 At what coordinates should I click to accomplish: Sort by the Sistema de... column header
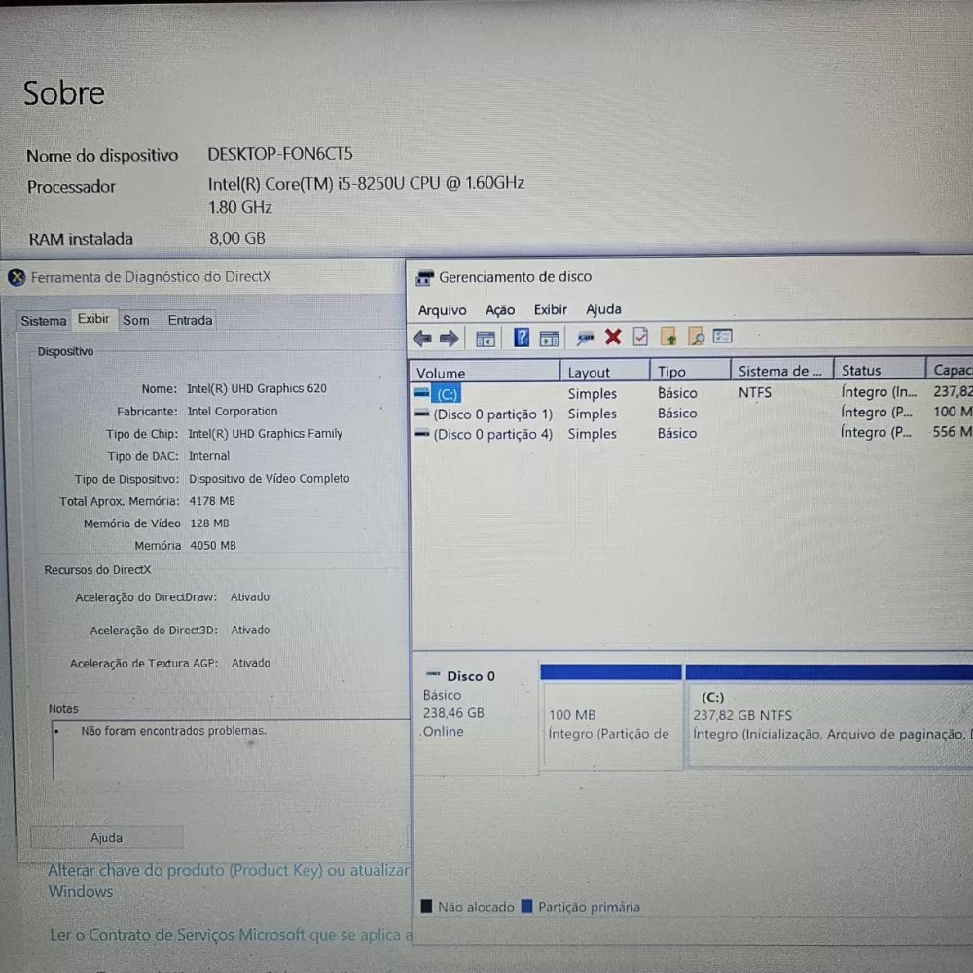(782, 371)
